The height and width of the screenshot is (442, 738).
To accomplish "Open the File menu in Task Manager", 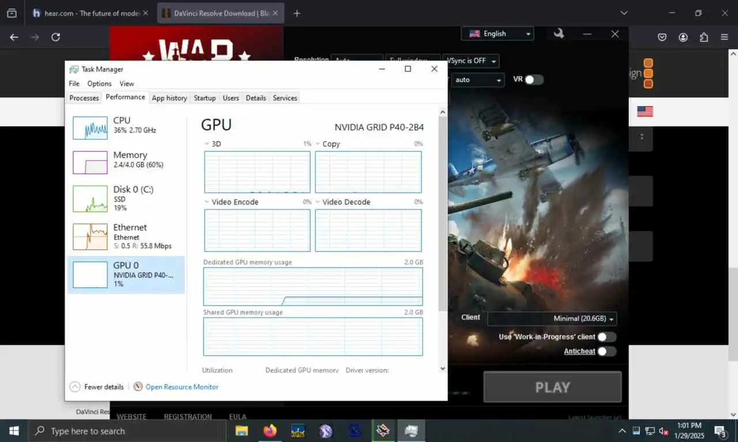I will [x=74, y=83].
